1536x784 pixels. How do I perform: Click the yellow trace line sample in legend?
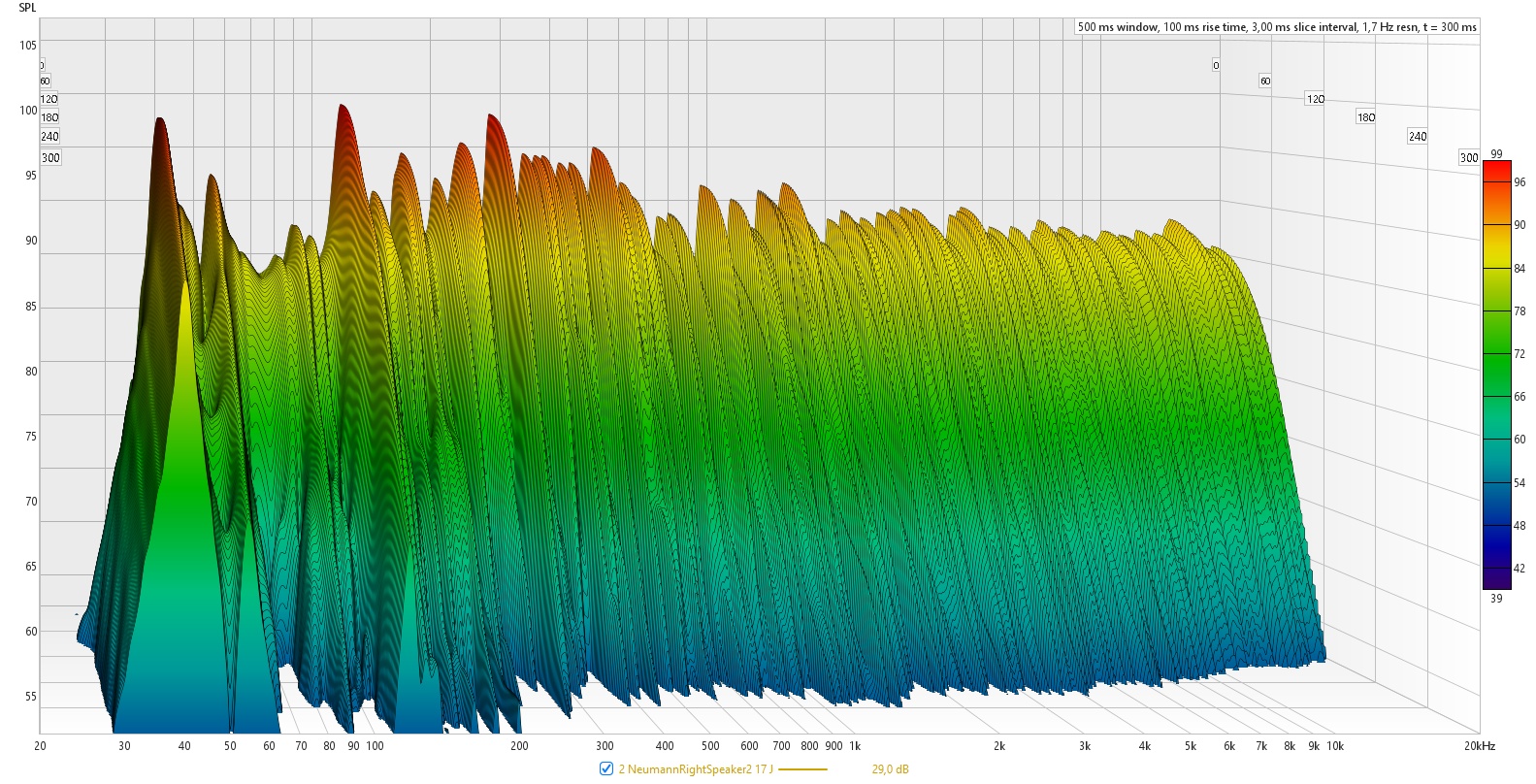tap(803, 769)
